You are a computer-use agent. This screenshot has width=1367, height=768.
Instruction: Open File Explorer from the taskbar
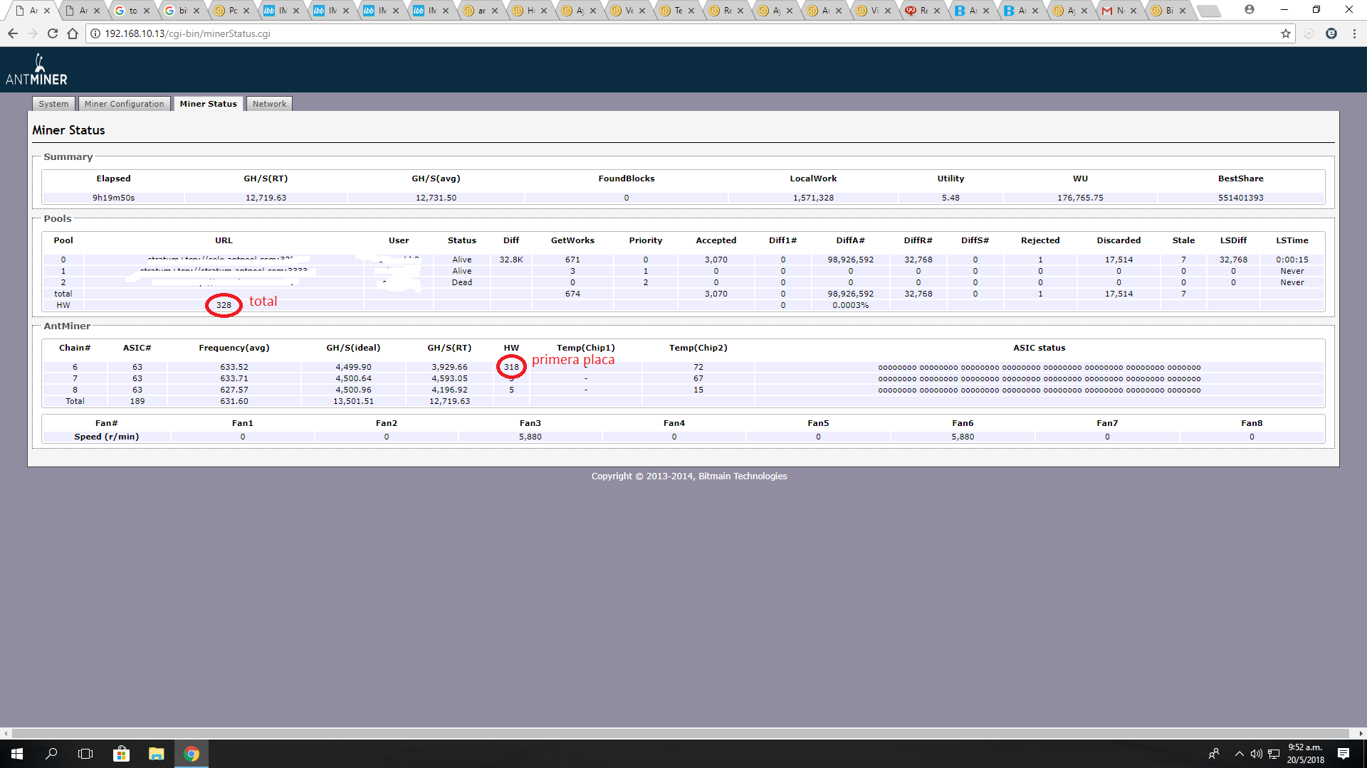[x=156, y=754]
